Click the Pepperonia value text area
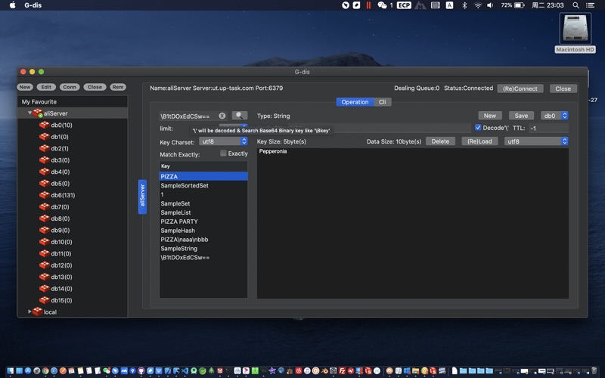This screenshot has width=605, height=378. tap(413, 223)
